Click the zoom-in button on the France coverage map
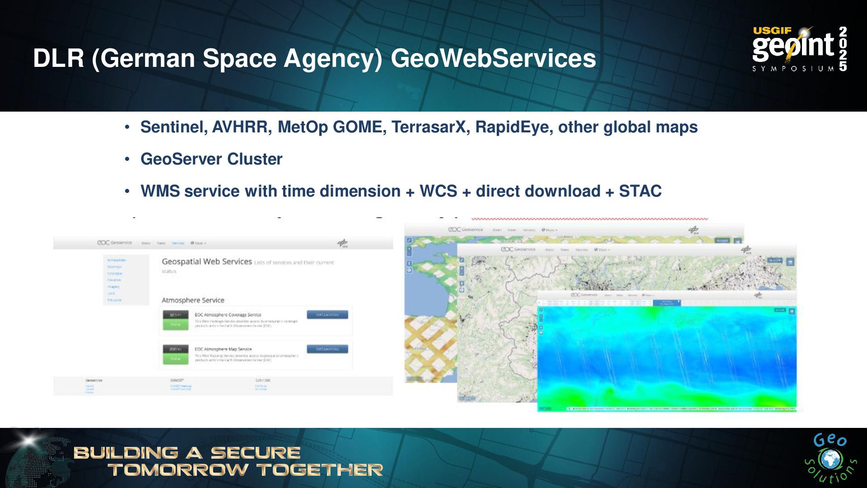This screenshot has height=488, width=867. [x=410, y=248]
